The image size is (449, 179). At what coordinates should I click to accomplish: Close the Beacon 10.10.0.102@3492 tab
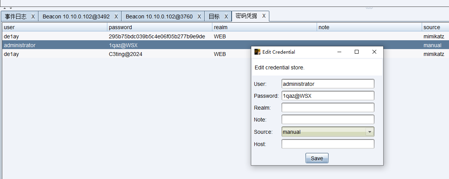pyautogui.click(x=116, y=16)
